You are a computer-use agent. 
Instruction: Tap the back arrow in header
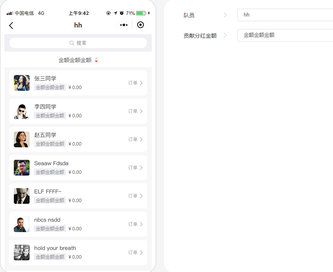click(11, 26)
